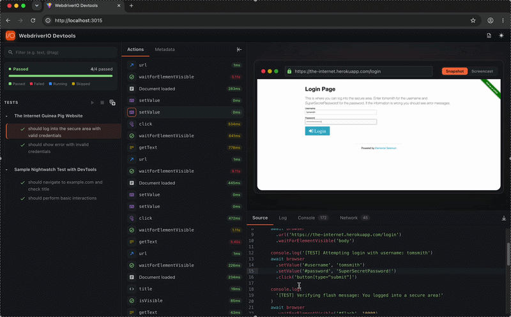Click the 778ms getText lines icon
Image resolution: width=511 pixels, height=317 pixels.
pyautogui.click(x=132, y=147)
